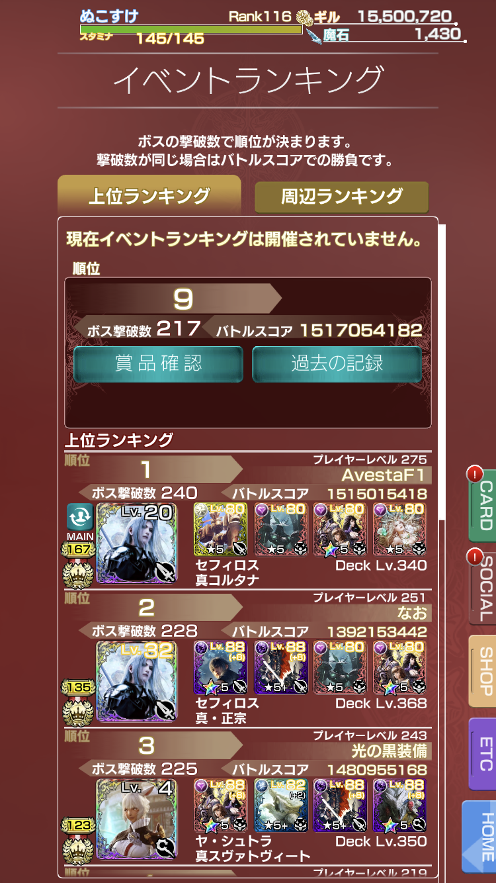Open the ETC side menu
Viewport: 496px width, 883px height.
(482, 754)
